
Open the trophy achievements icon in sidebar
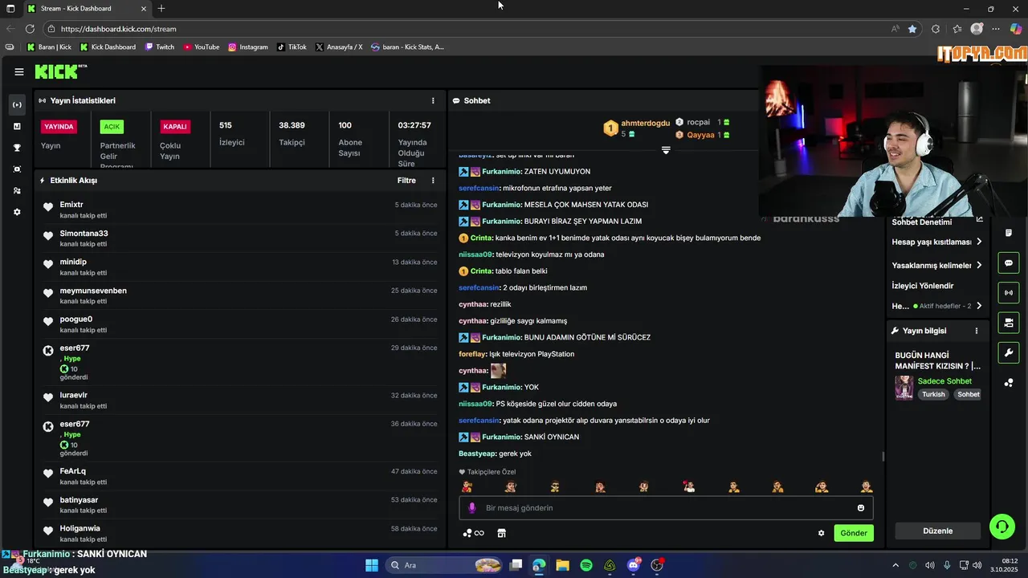[17, 148]
